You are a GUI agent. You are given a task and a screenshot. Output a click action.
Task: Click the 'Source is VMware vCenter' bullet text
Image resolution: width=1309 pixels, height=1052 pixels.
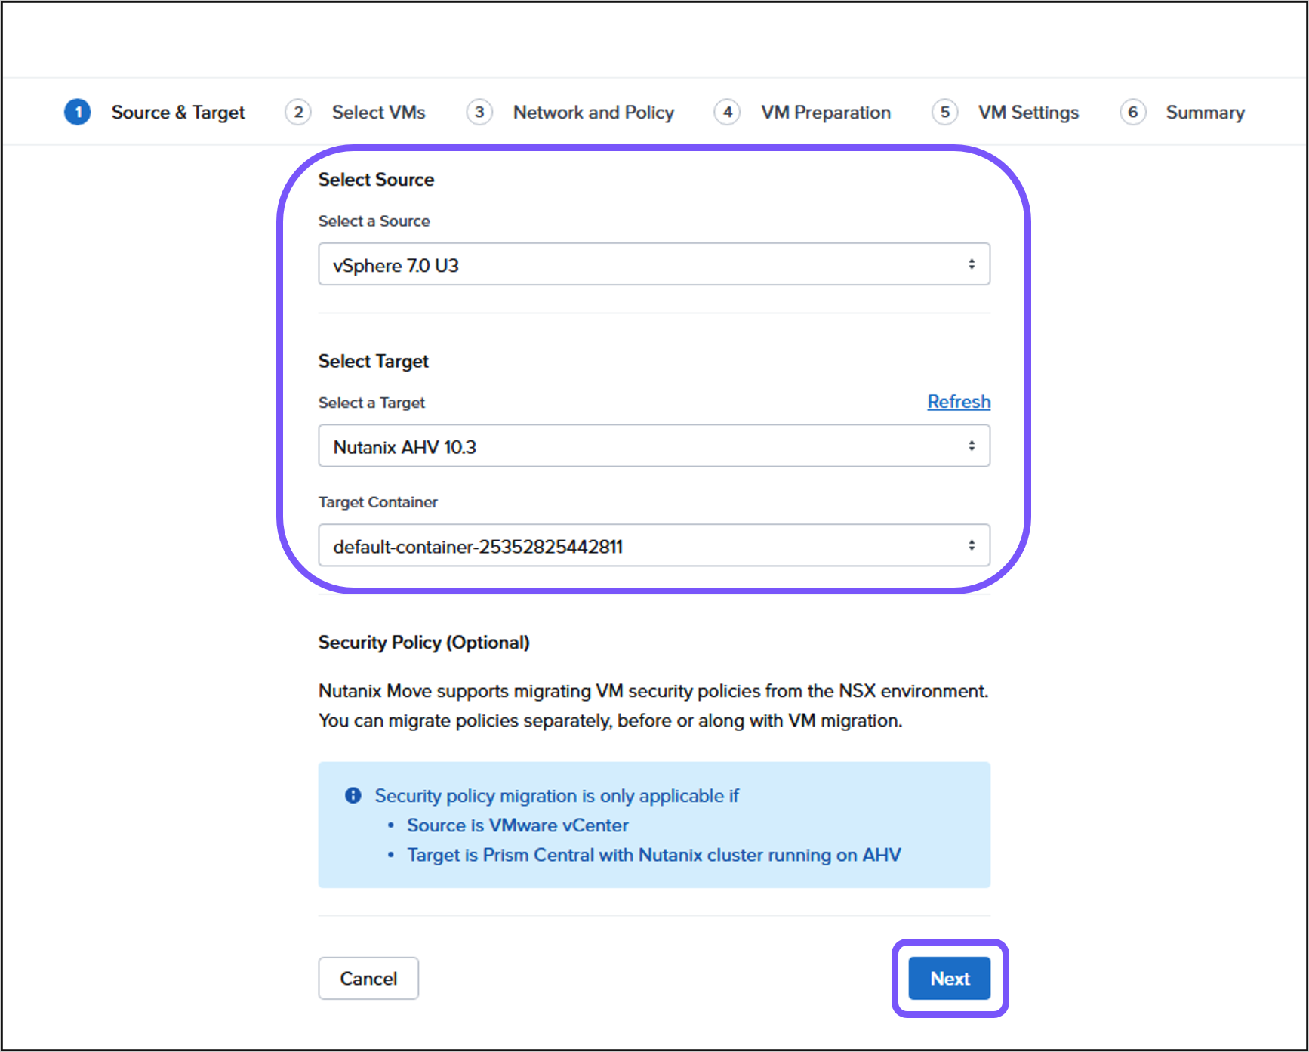click(x=517, y=825)
